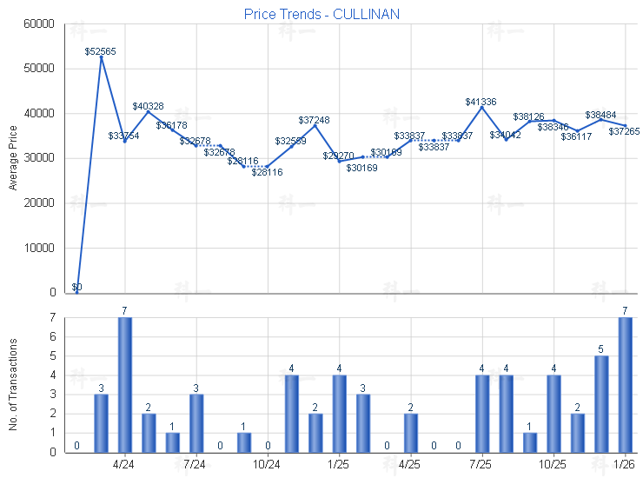Click the $52565 peak data point
The width and height of the screenshot is (643, 478).
click(x=101, y=57)
